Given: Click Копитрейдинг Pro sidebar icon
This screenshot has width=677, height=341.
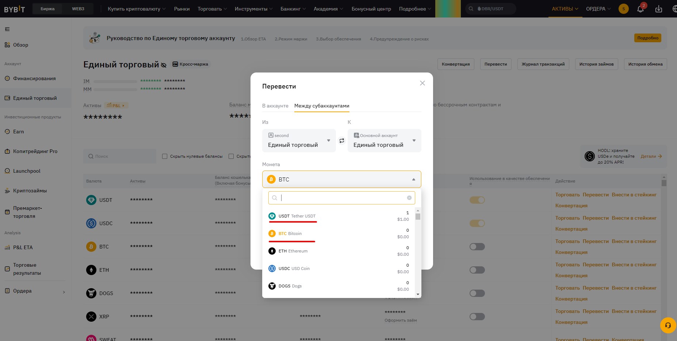Looking at the screenshot, I should pyautogui.click(x=7, y=151).
